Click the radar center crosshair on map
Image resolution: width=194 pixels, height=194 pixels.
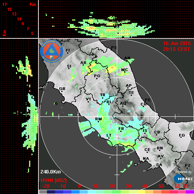117,117
